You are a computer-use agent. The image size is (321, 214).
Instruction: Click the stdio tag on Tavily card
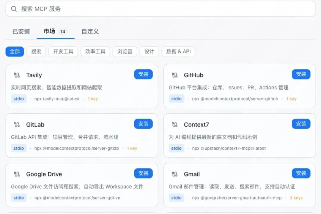(x=19, y=99)
